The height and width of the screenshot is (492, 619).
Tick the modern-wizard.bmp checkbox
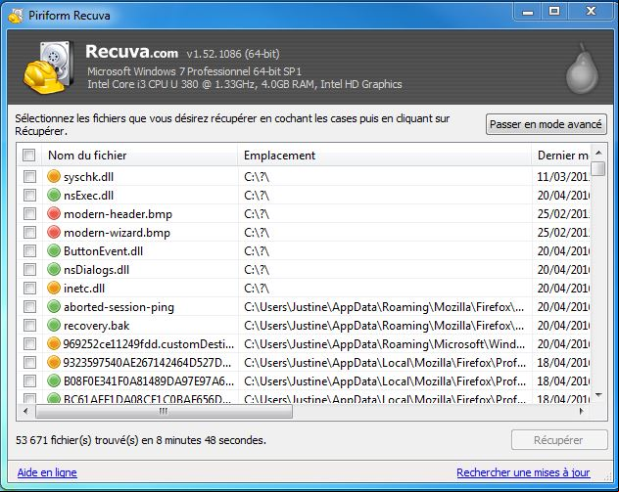pyautogui.click(x=29, y=232)
